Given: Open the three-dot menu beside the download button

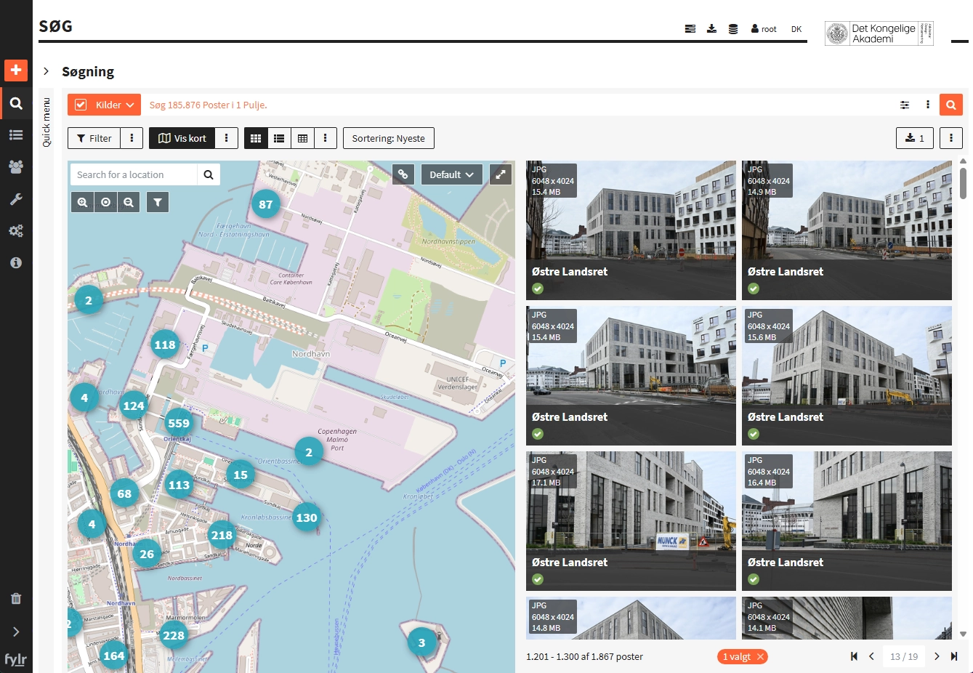Looking at the screenshot, I should [951, 138].
